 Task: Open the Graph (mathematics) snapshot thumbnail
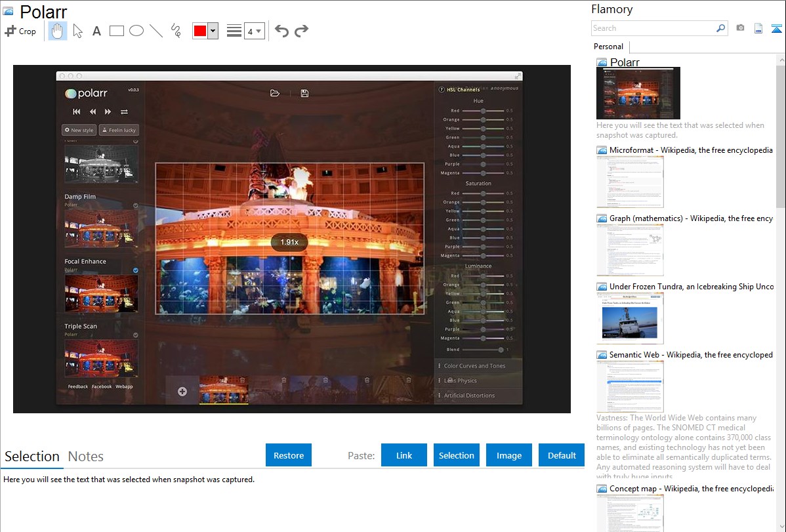tap(630, 250)
